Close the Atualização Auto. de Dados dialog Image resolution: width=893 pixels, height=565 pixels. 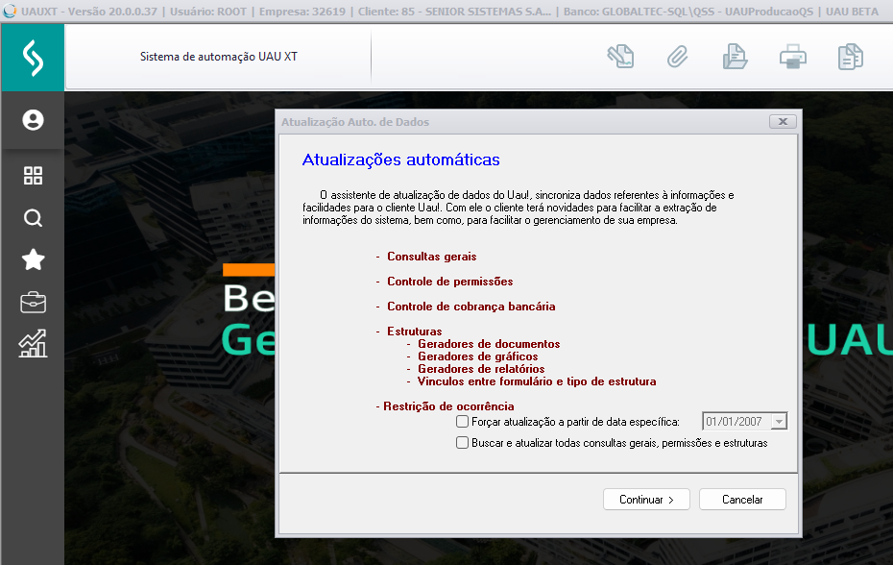tap(783, 122)
